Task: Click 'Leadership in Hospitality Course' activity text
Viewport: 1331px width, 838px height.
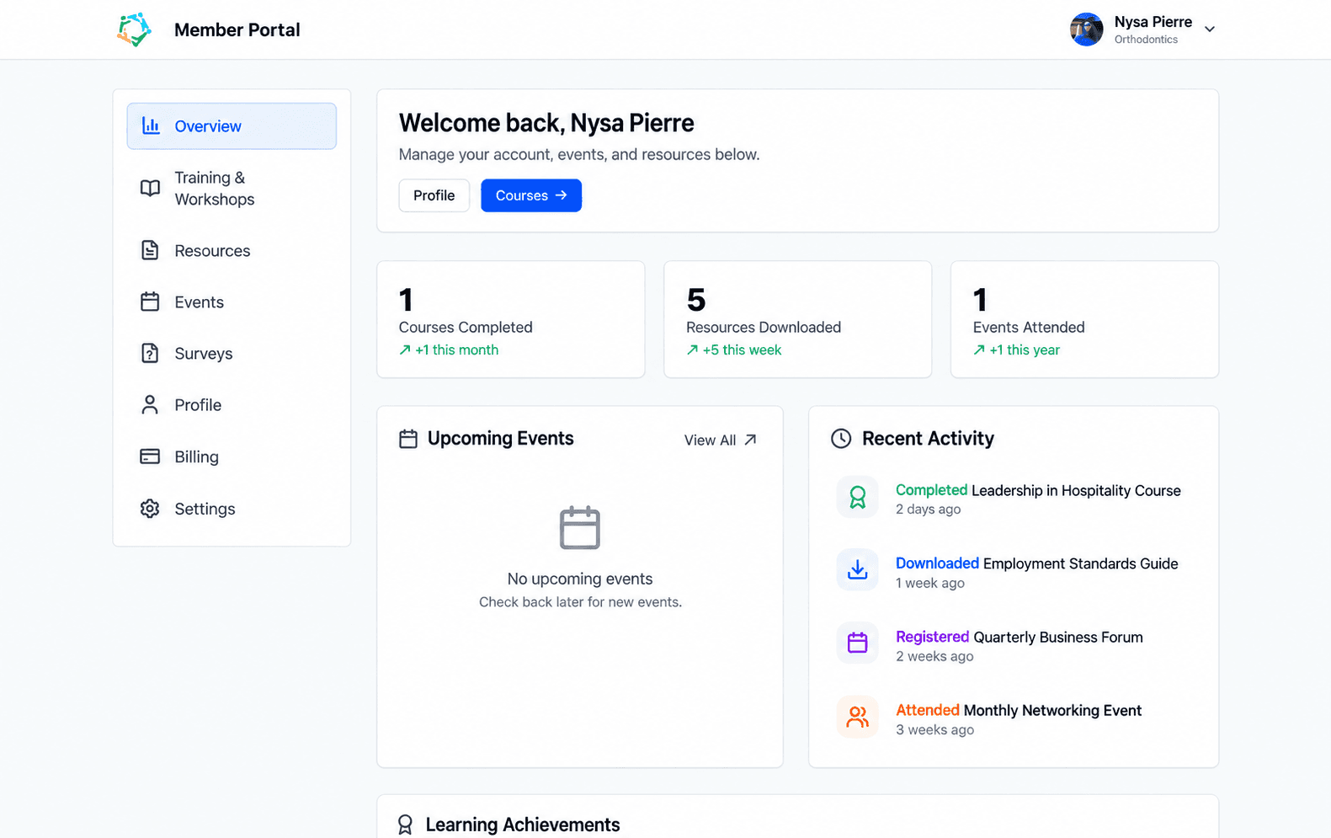Action: click(x=1076, y=490)
